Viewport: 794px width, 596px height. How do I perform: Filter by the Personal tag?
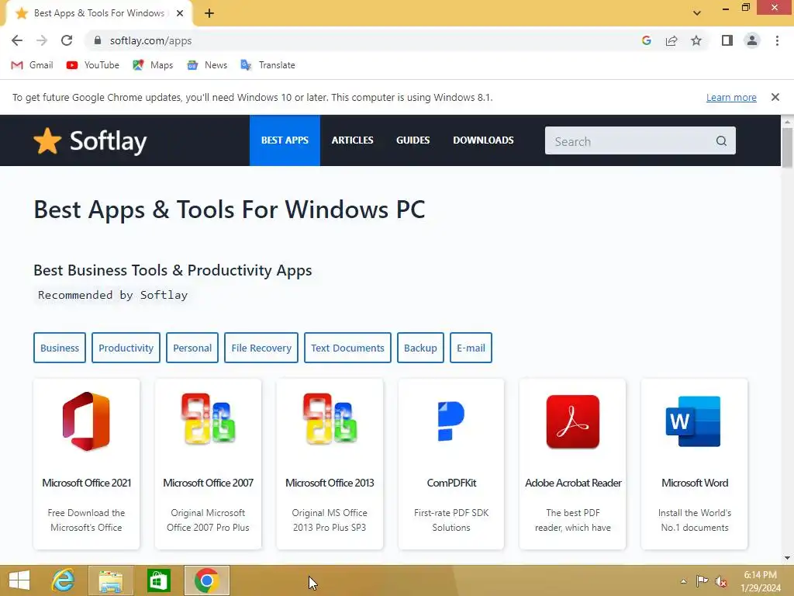pos(192,348)
